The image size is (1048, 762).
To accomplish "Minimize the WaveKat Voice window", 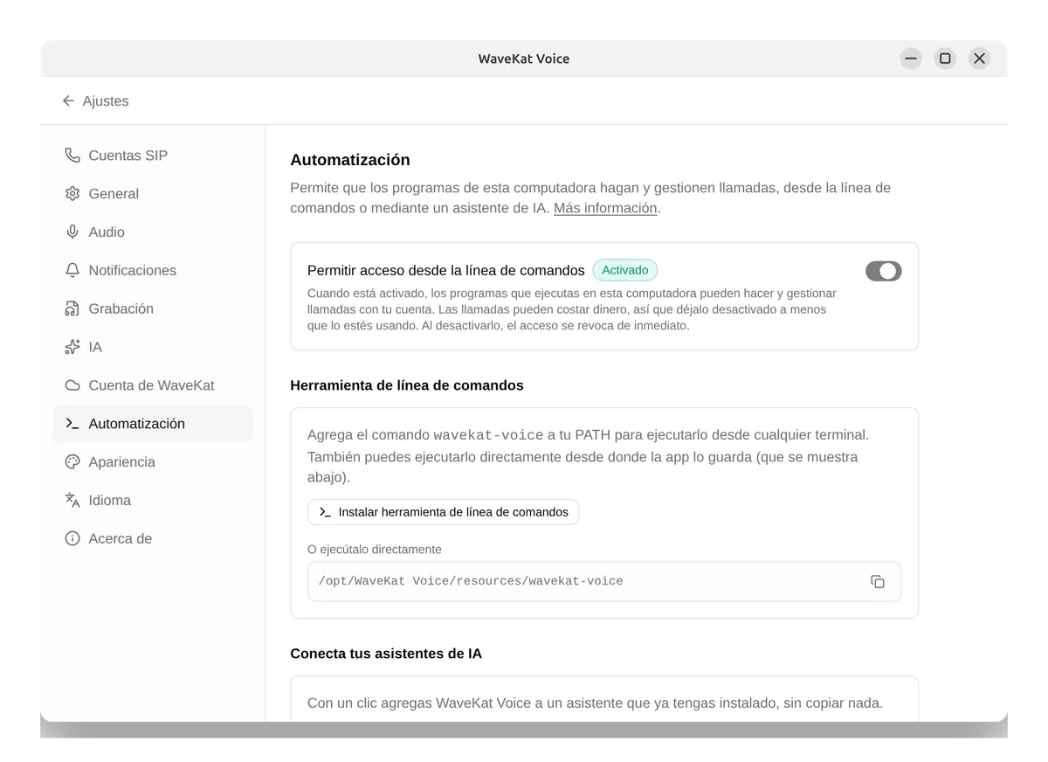I will coord(911,59).
